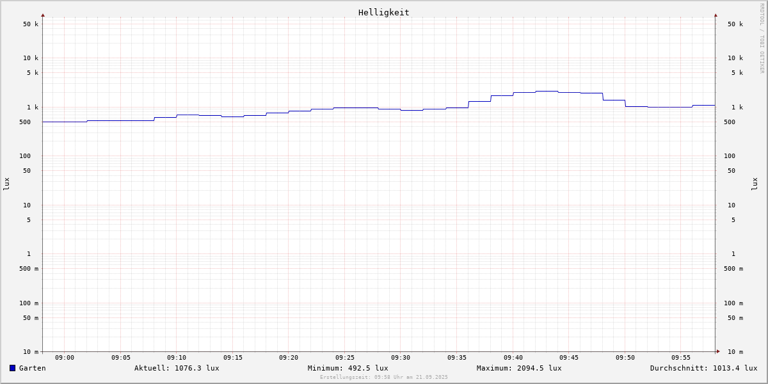Click the RRDTOOL / TOBI OETIKER watermark
This screenshot has height=384, width=768.
(x=762, y=38)
